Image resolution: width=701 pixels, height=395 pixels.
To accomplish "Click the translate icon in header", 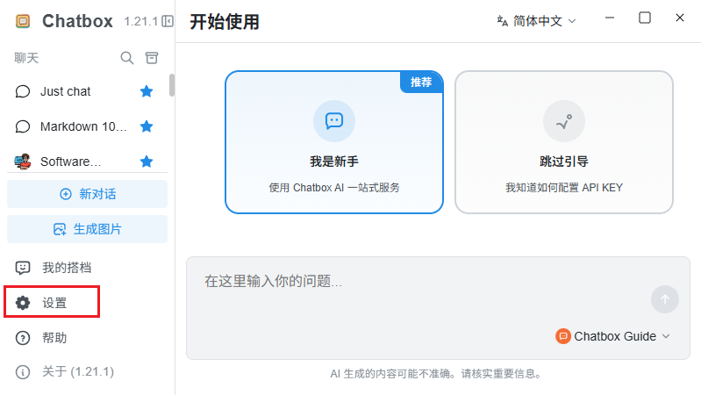I will tap(503, 21).
